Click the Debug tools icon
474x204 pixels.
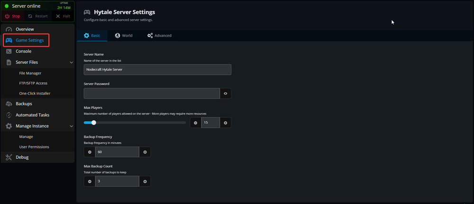(9, 157)
